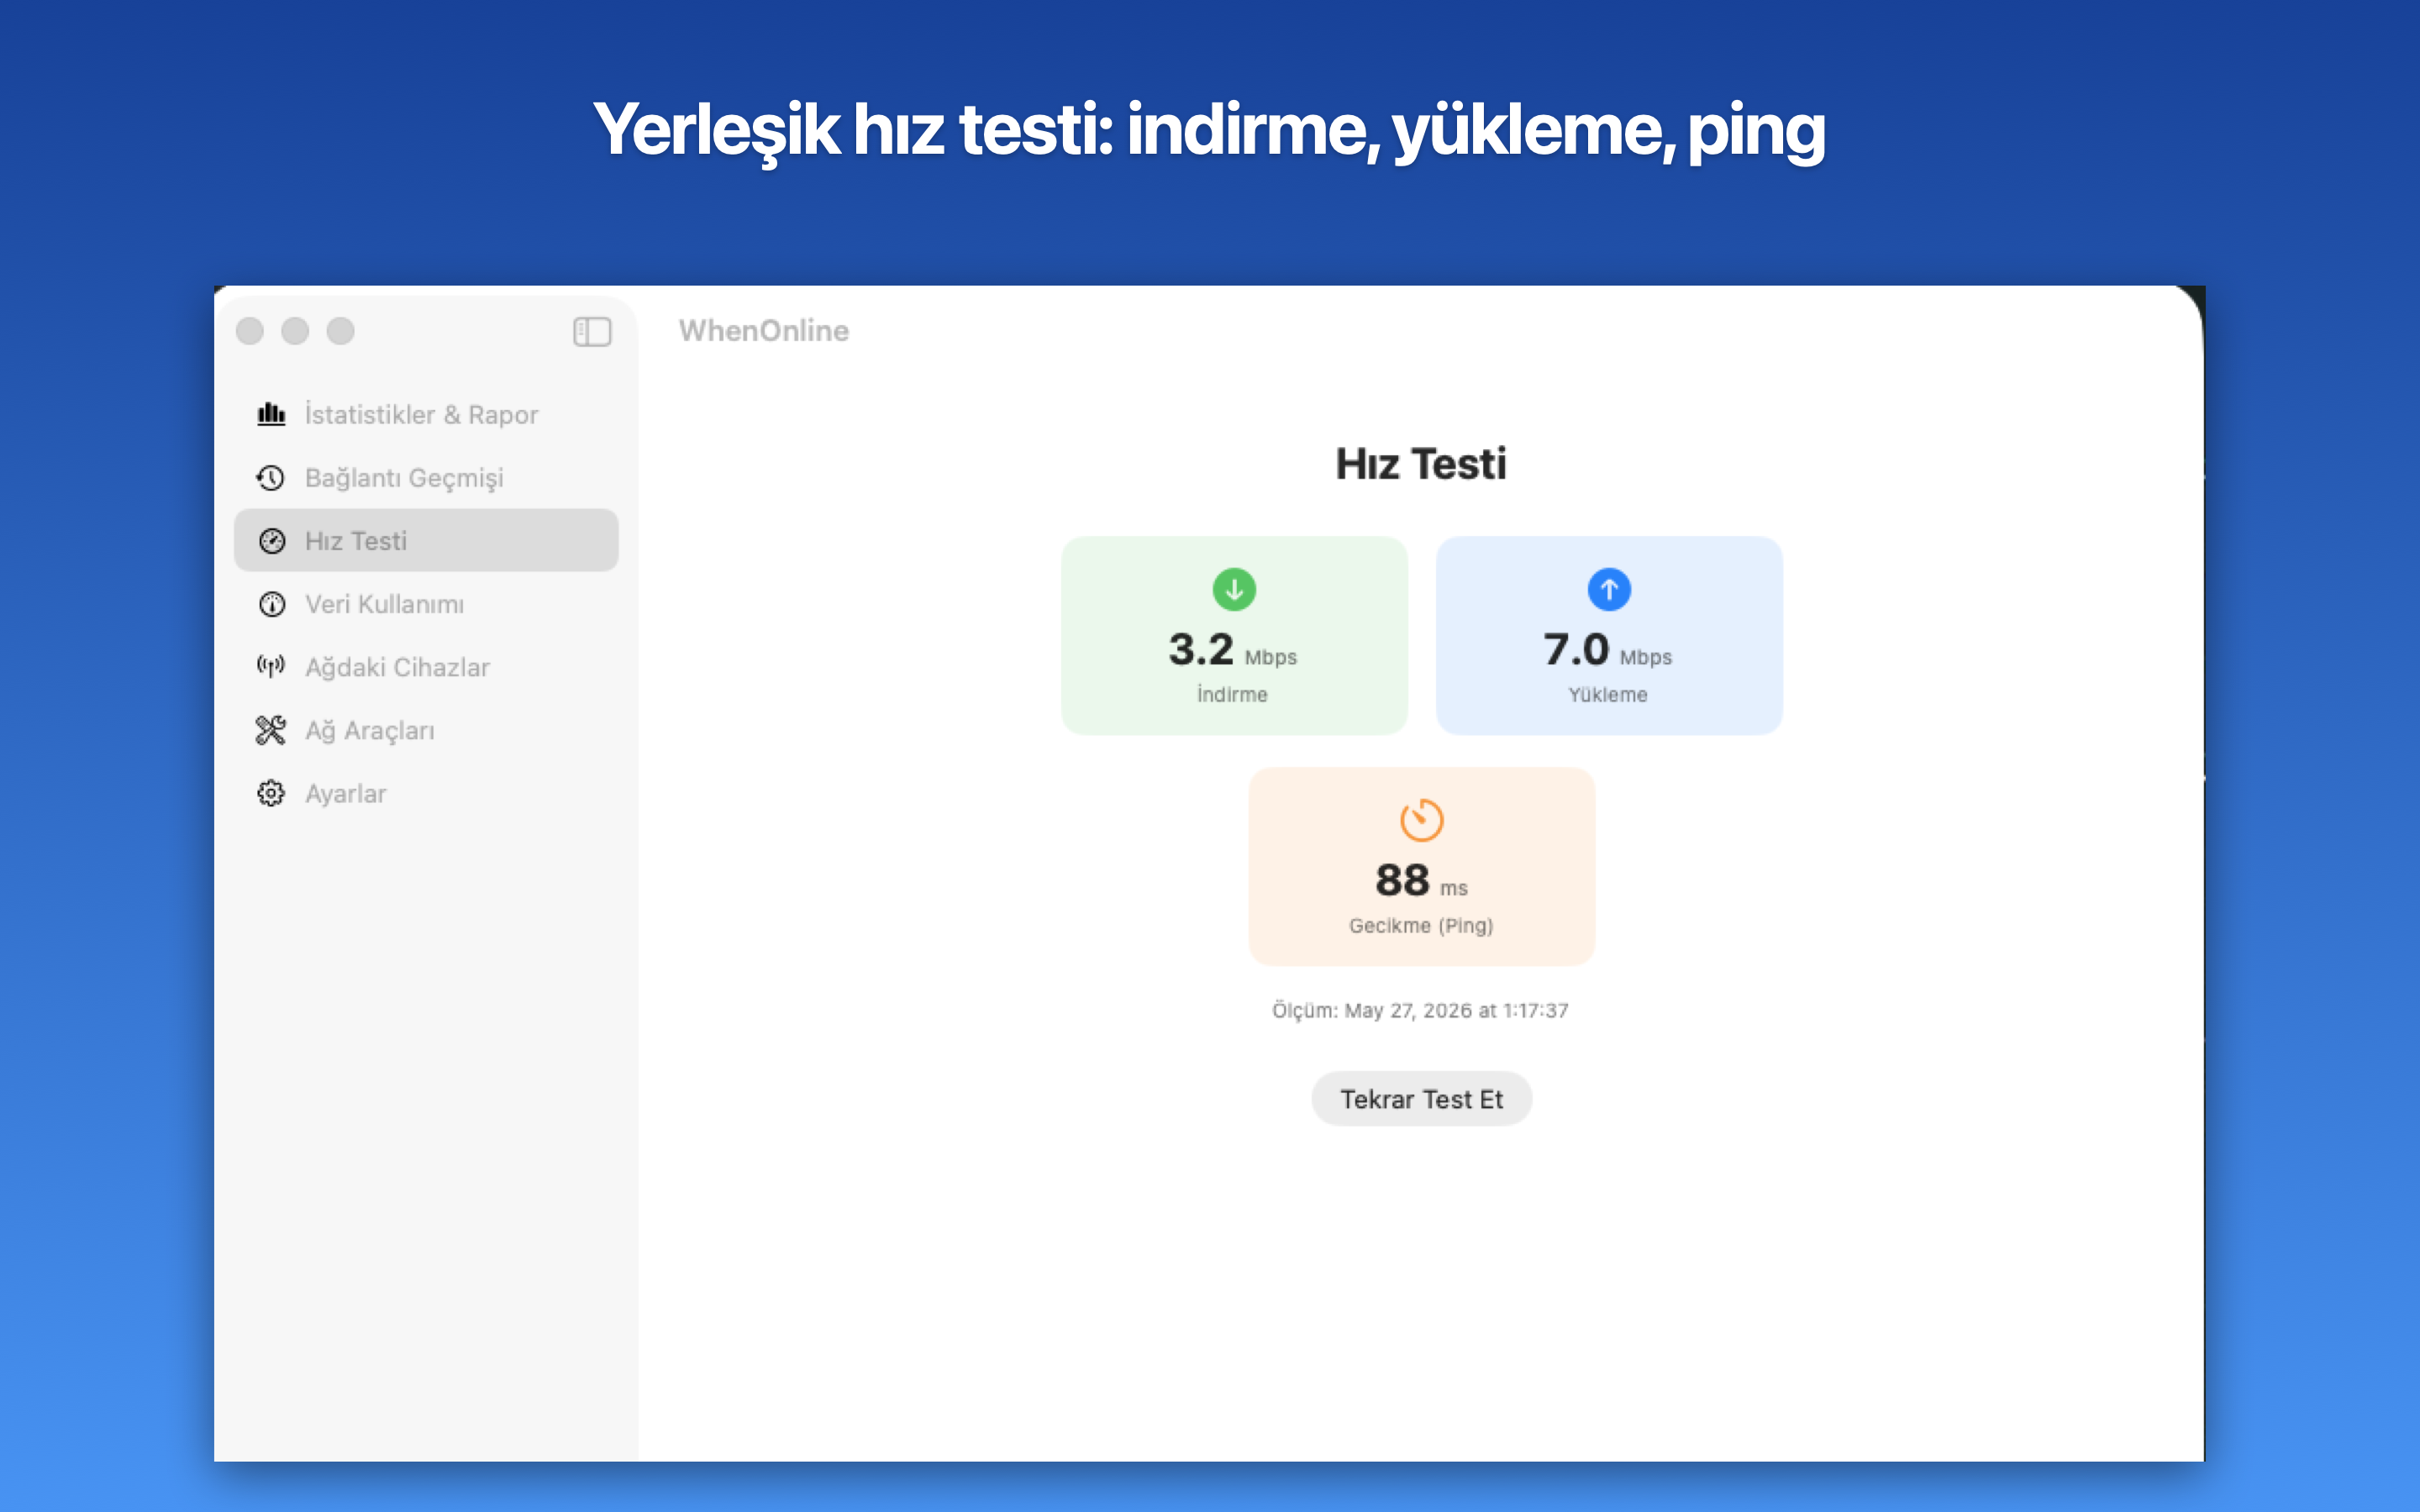Click the 88 ms ping value
2420x1512 pixels.
click(x=1421, y=881)
